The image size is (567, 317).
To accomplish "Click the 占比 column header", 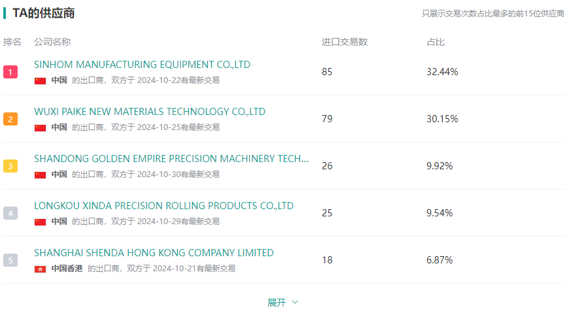I will coord(436,42).
